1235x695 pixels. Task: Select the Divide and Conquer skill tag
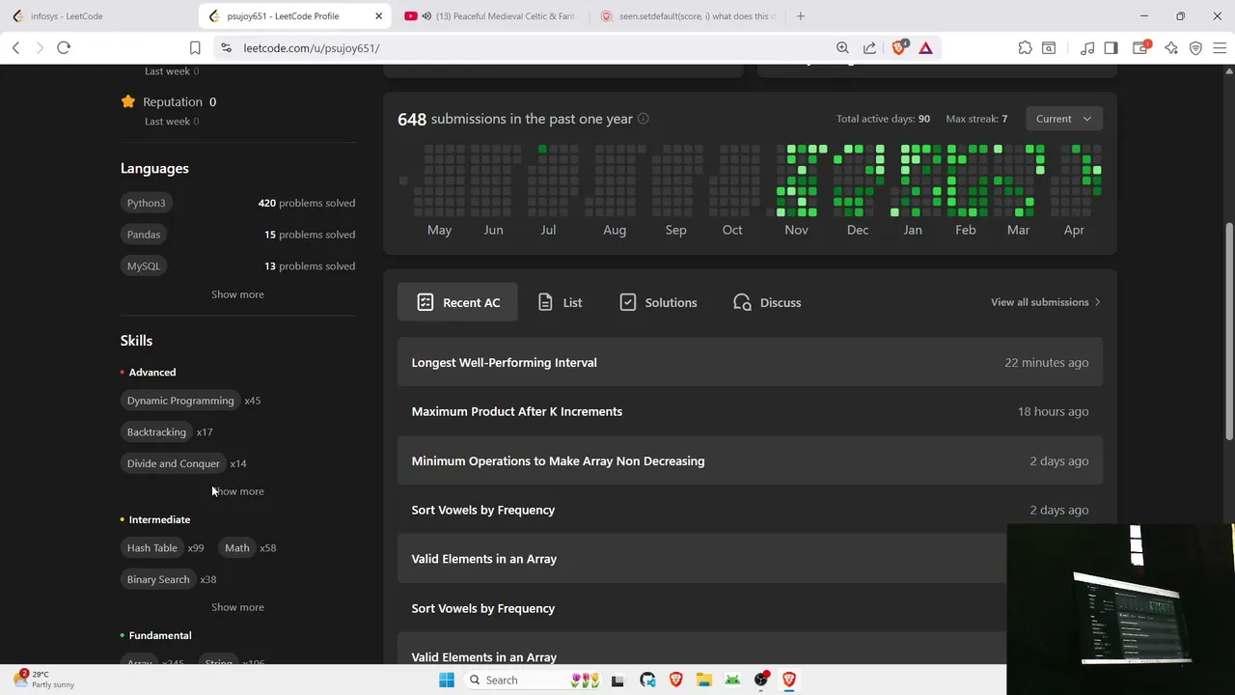tap(174, 463)
